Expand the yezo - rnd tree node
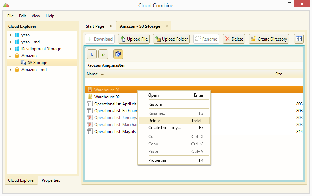Image resolution: width=312 pixels, height=196 pixels. [x=10, y=42]
